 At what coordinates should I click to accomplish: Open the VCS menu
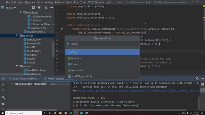(x=90, y=2)
